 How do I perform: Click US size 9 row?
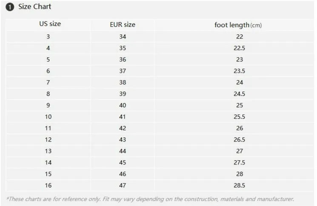[160, 105]
